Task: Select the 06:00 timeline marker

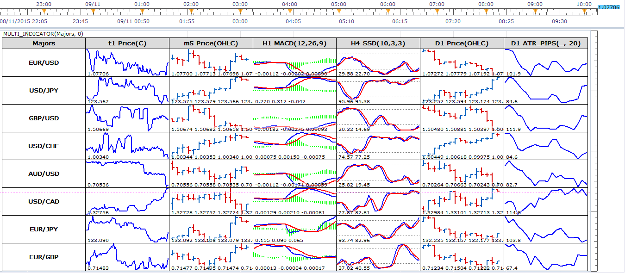Action: [x=387, y=4]
